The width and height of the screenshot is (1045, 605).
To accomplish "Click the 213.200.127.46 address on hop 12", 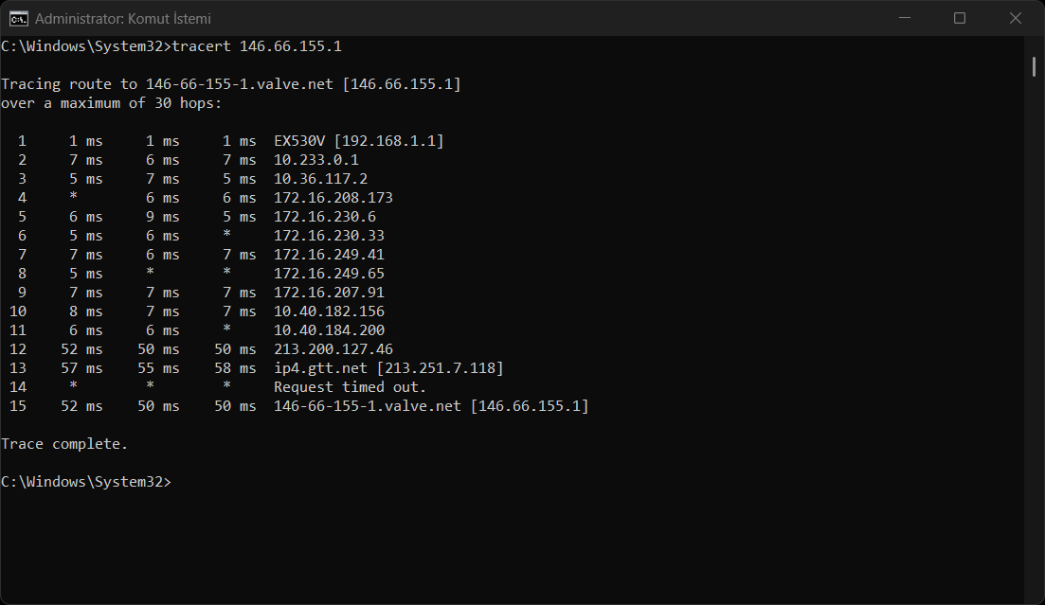I will coord(333,349).
